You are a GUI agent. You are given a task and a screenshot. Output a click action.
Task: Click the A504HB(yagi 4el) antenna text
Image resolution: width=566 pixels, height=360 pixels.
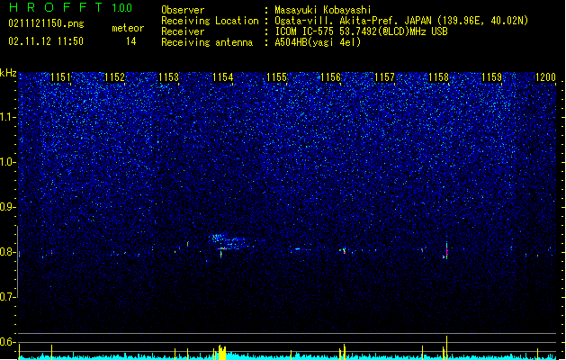tap(318, 42)
